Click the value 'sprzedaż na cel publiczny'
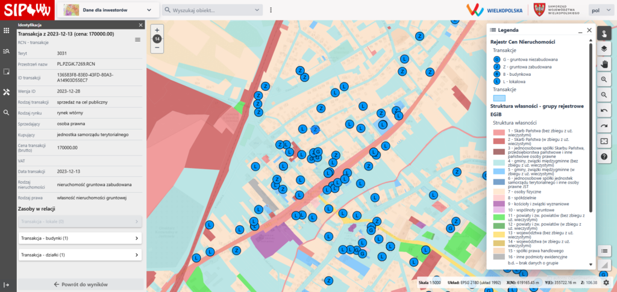The width and height of the screenshot is (617, 292). [x=82, y=102]
